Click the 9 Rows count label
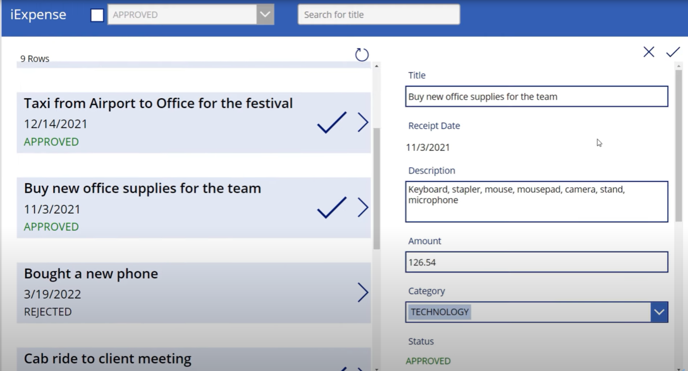This screenshot has width=688, height=371. point(35,59)
